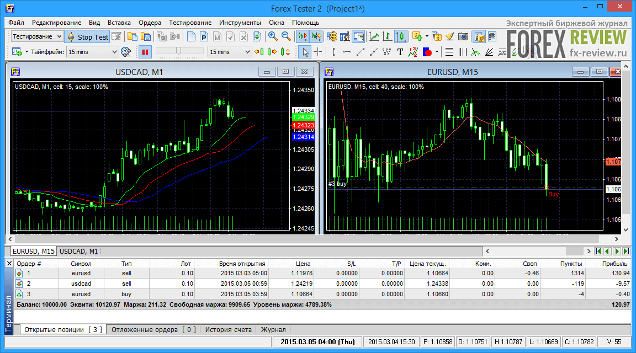Open the Вставка menu
The image size is (636, 353).
click(119, 23)
